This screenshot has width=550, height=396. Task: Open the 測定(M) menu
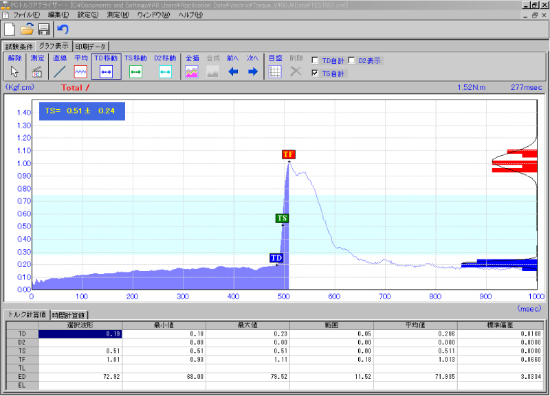click(118, 14)
